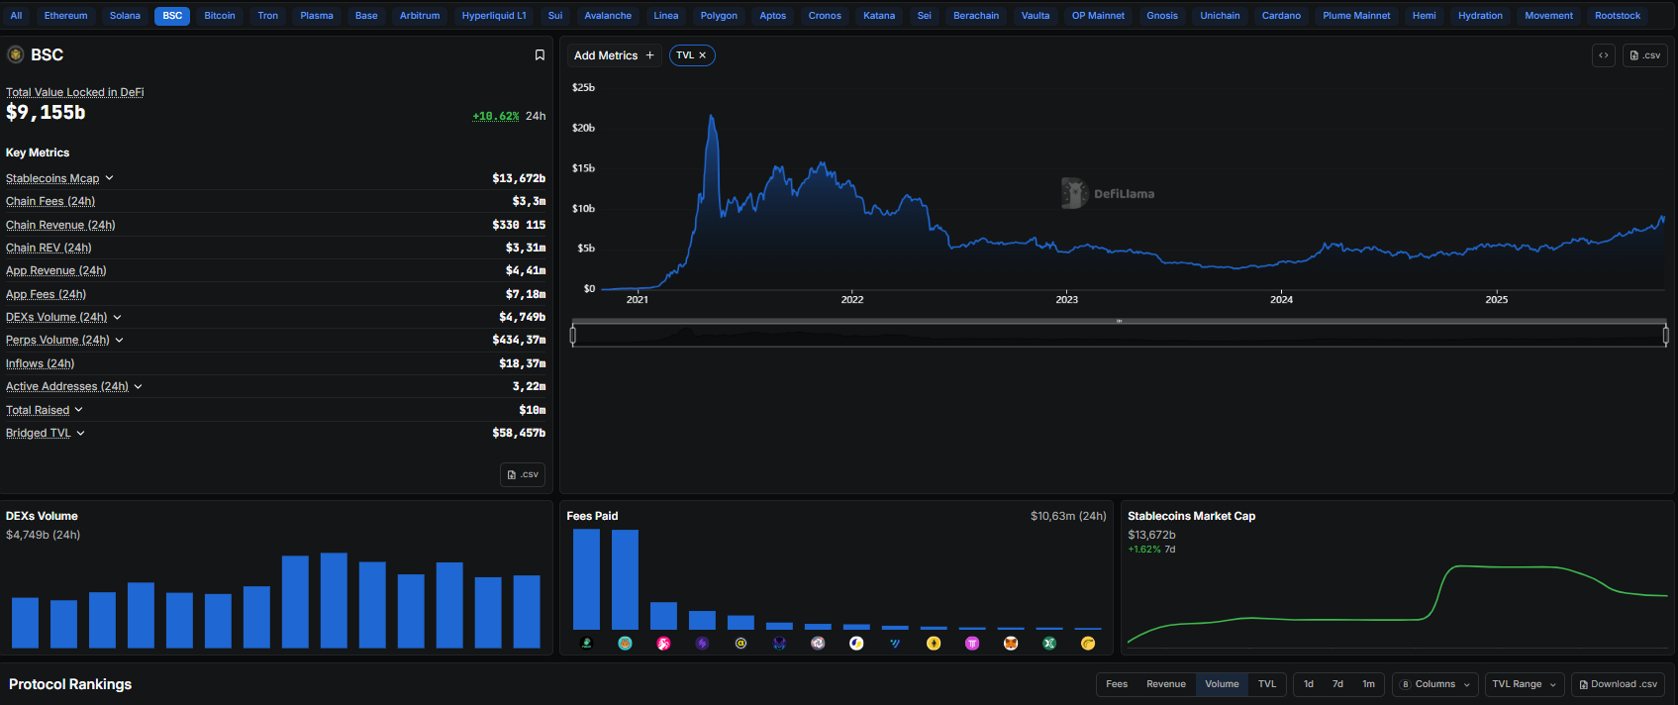Open the TVL Range dropdown
The image size is (1678, 705).
(1524, 684)
